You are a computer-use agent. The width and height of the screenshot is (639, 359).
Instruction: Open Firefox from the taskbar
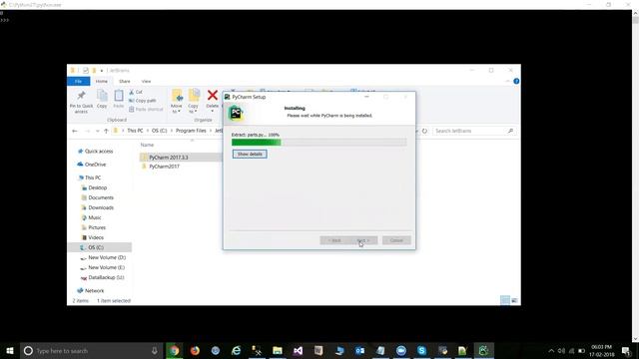tap(195, 350)
